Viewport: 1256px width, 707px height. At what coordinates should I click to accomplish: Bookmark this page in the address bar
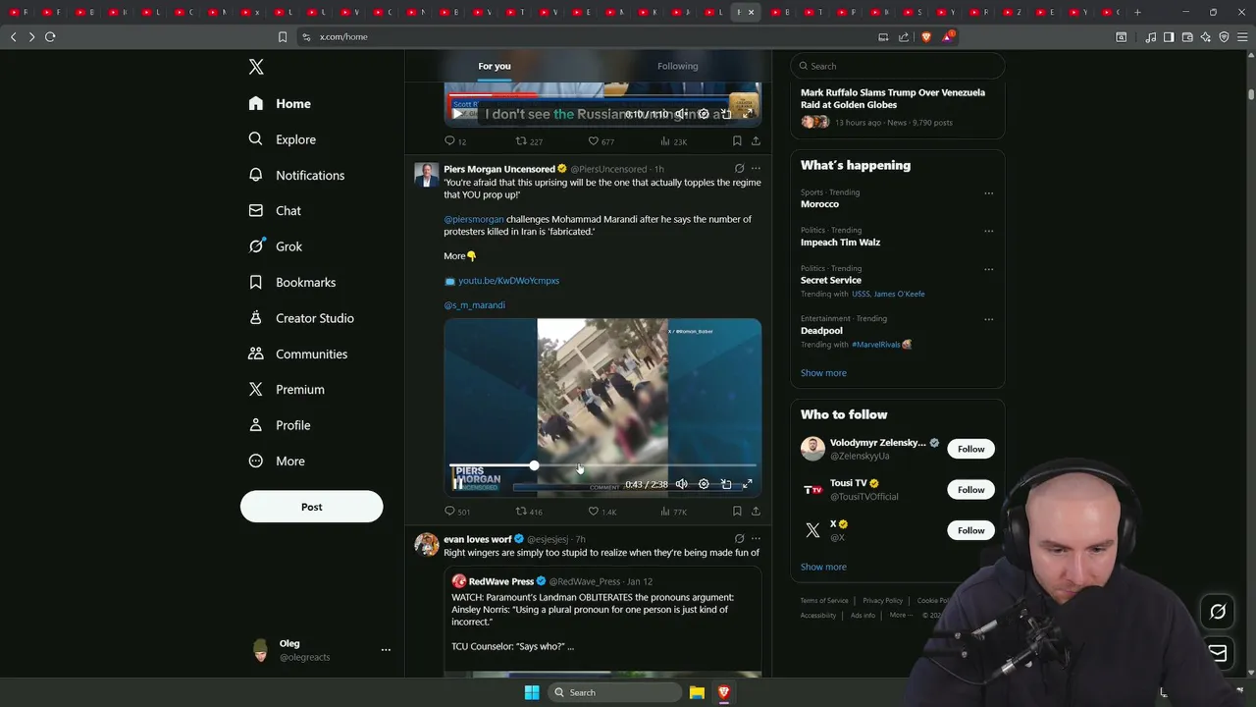point(283,36)
